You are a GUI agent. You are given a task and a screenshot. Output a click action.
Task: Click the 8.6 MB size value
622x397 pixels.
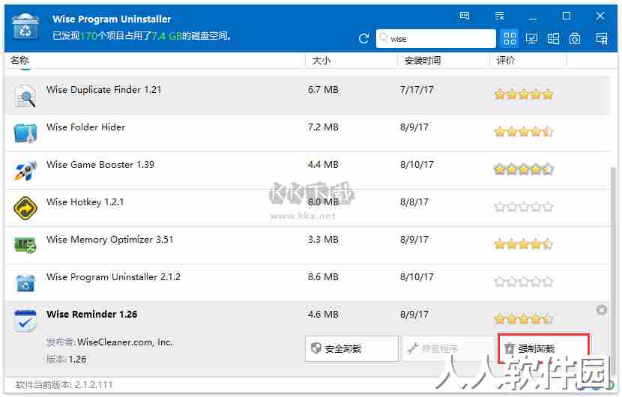tap(323, 277)
